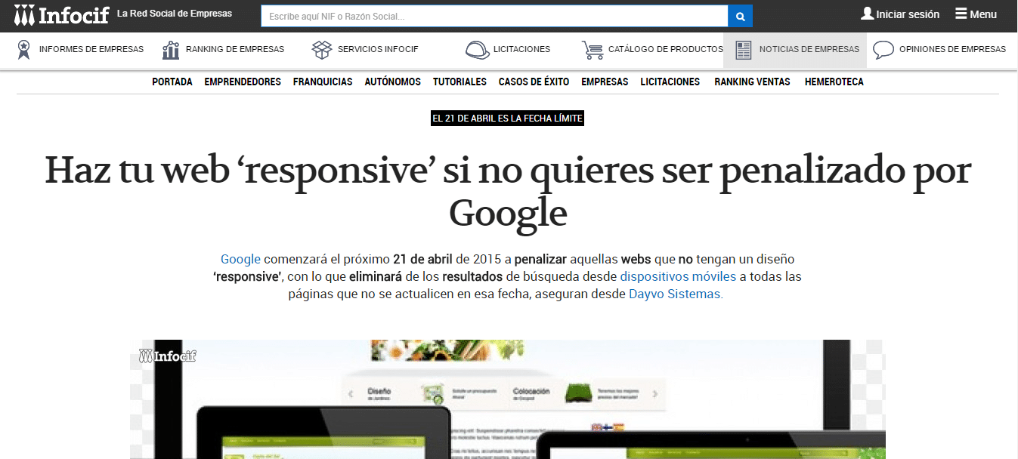Open Catálogo de Productos
Viewport: 1018px width, 459px height.
[666, 49]
